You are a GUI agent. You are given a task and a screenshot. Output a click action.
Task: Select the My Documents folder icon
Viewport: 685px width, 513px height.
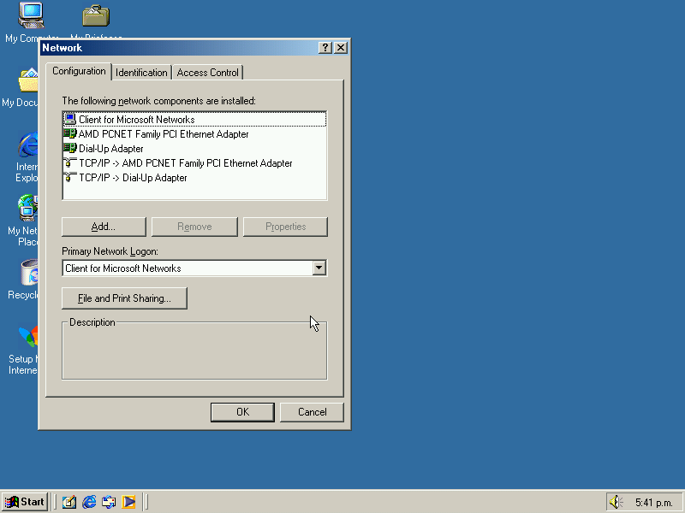point(28,80)
